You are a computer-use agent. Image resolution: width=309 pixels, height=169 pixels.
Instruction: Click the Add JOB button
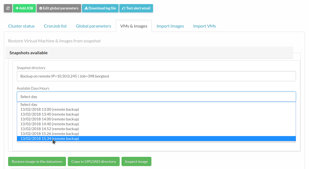pos(24,8)
